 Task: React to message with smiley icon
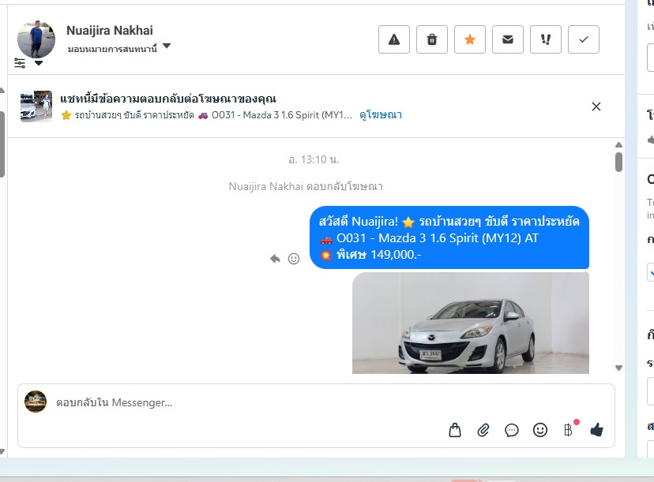pyautogui.click(x=294, y=259)
